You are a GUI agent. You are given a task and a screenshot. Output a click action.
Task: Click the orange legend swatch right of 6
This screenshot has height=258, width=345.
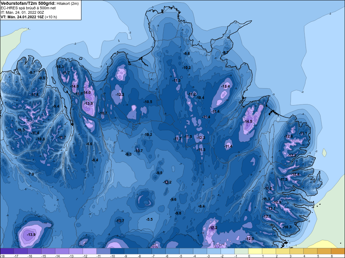pos(338,251)
